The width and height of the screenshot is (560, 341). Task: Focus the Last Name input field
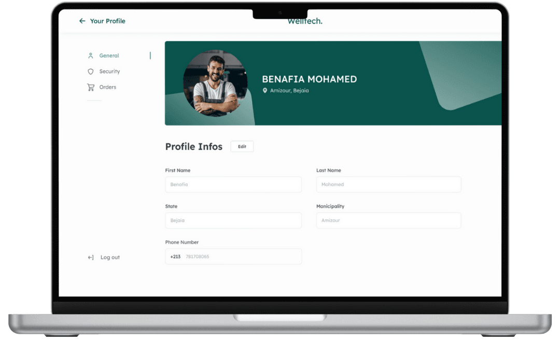[x=388, y=185]
